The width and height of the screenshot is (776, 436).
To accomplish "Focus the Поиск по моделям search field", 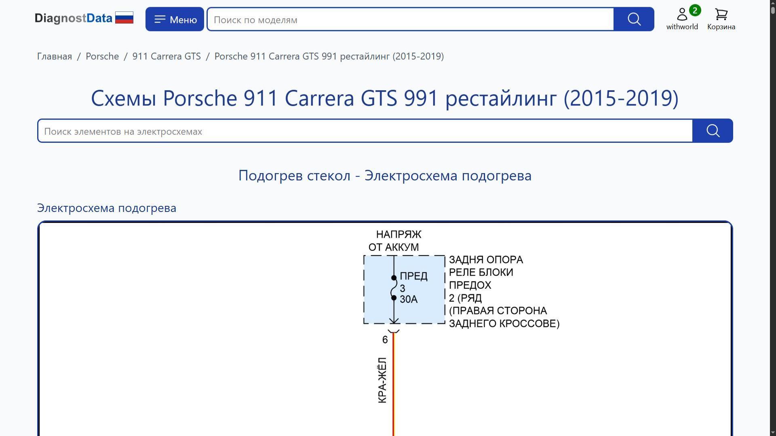I will coord(410,19).
